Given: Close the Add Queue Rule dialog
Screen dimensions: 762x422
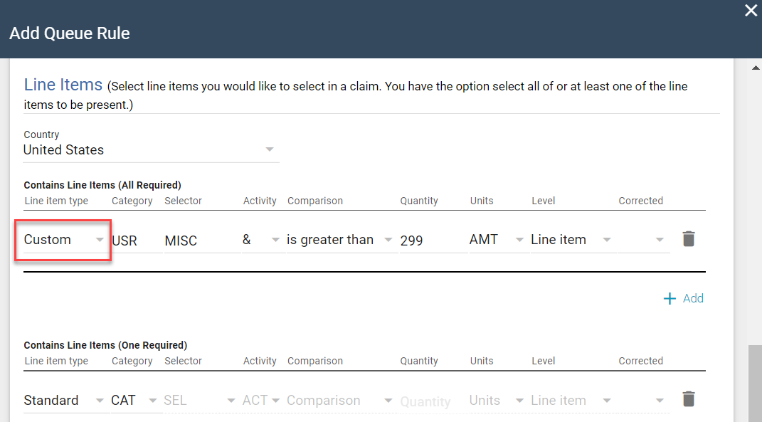Looking at the screenshot, I should (x=751, y=11).
